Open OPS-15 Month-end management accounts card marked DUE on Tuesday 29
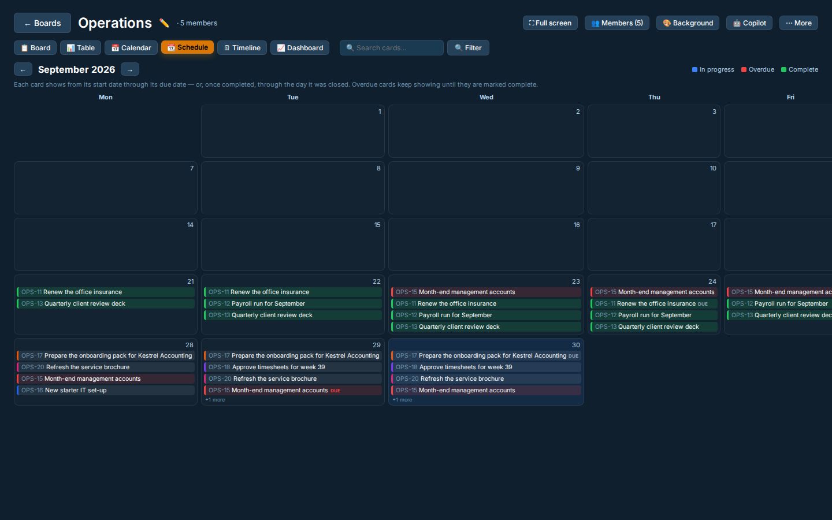Viewport: 832px width, 520px height. click(293, 391)
